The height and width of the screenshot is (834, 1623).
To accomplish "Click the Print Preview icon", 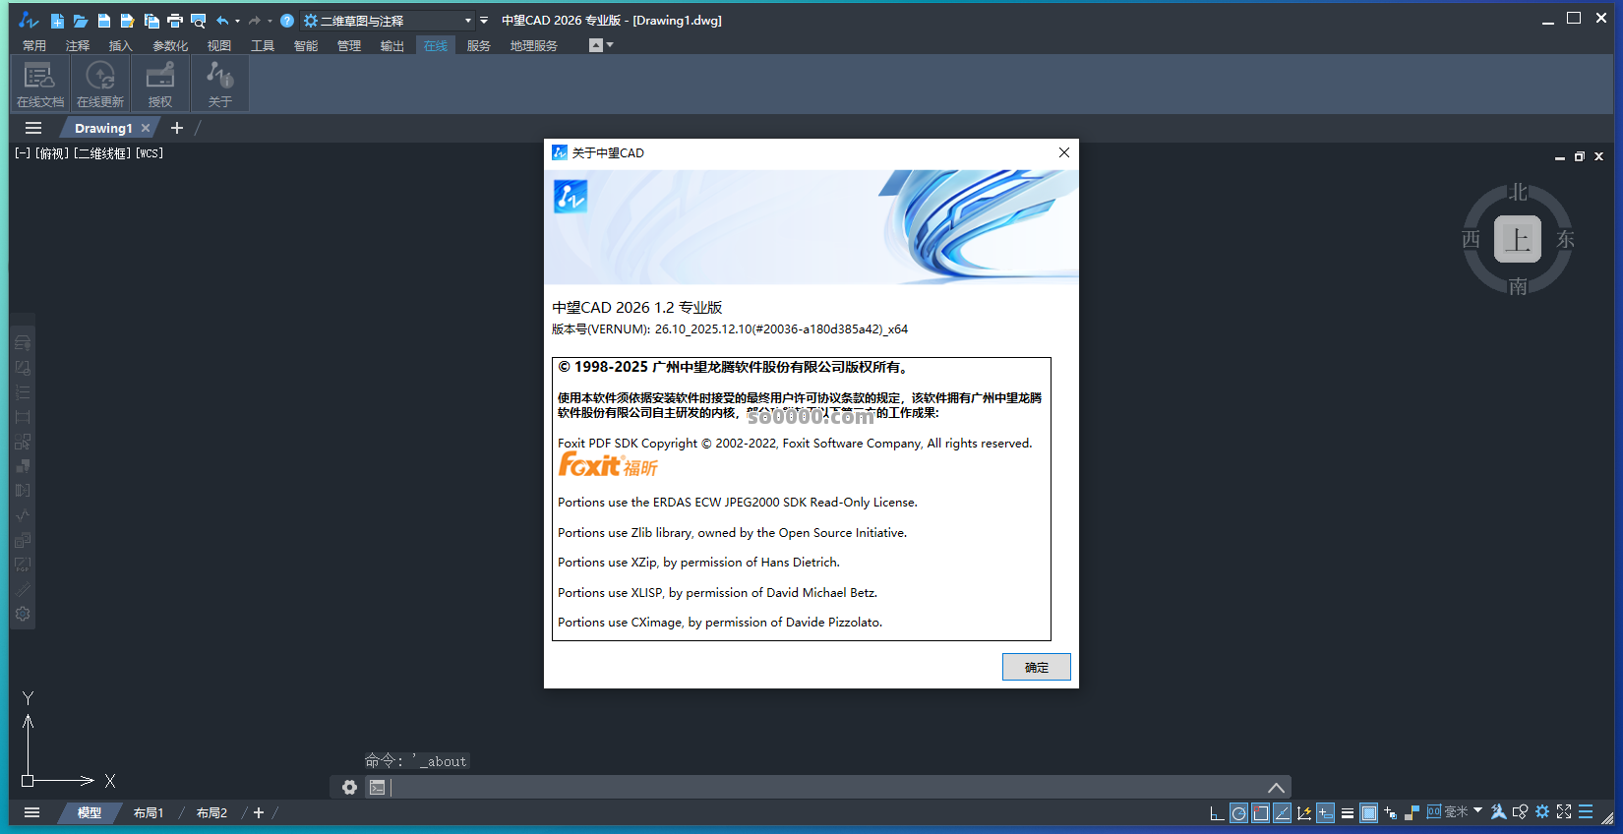I will point(199,21).
